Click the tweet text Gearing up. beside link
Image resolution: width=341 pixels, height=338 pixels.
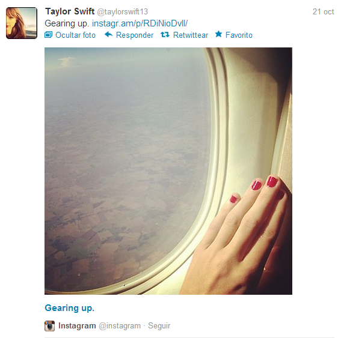click(x=67, y=23)
